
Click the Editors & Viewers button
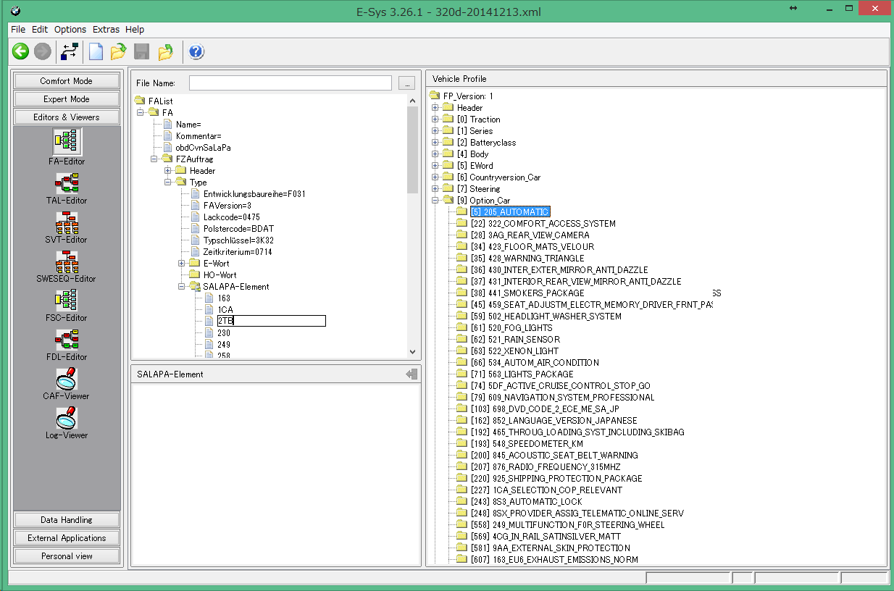67,117
